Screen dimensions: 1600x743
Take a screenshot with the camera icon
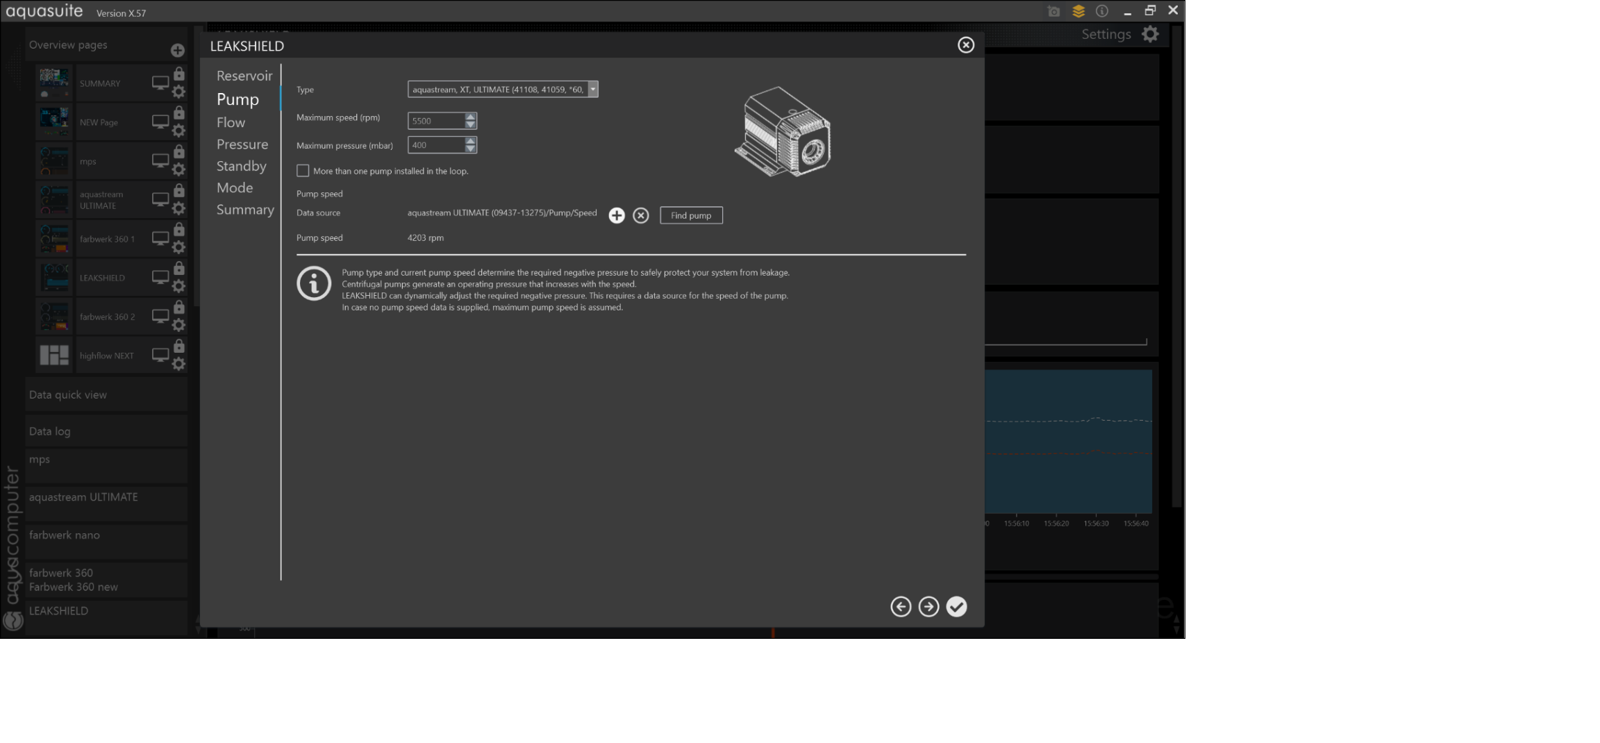click(x=1053, y=11)
